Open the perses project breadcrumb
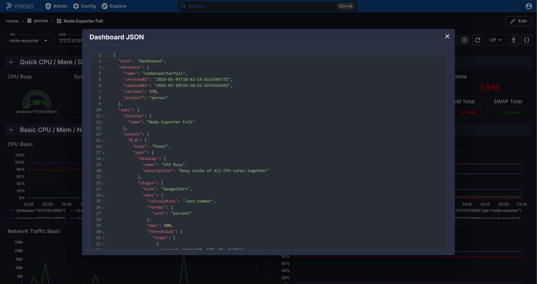537x284 pixels. pos(38,21)
